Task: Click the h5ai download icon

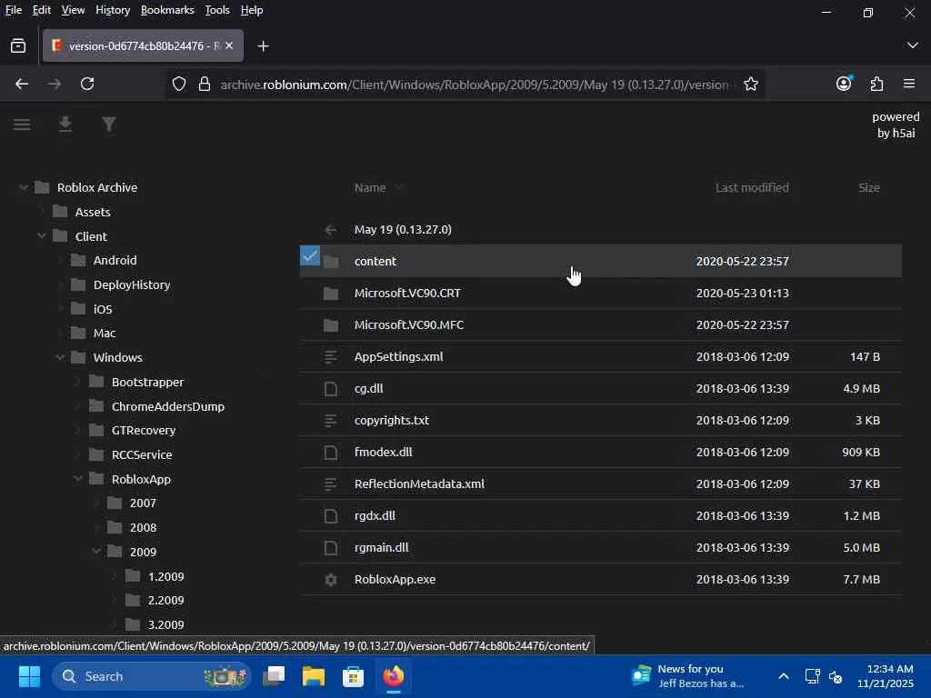Action: pos(65,124)
